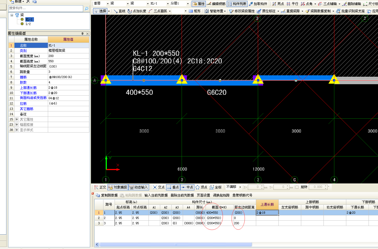Click 拾取构件 pick component tool
Viewport: 378px width, 249px height.
pos(258,4)
